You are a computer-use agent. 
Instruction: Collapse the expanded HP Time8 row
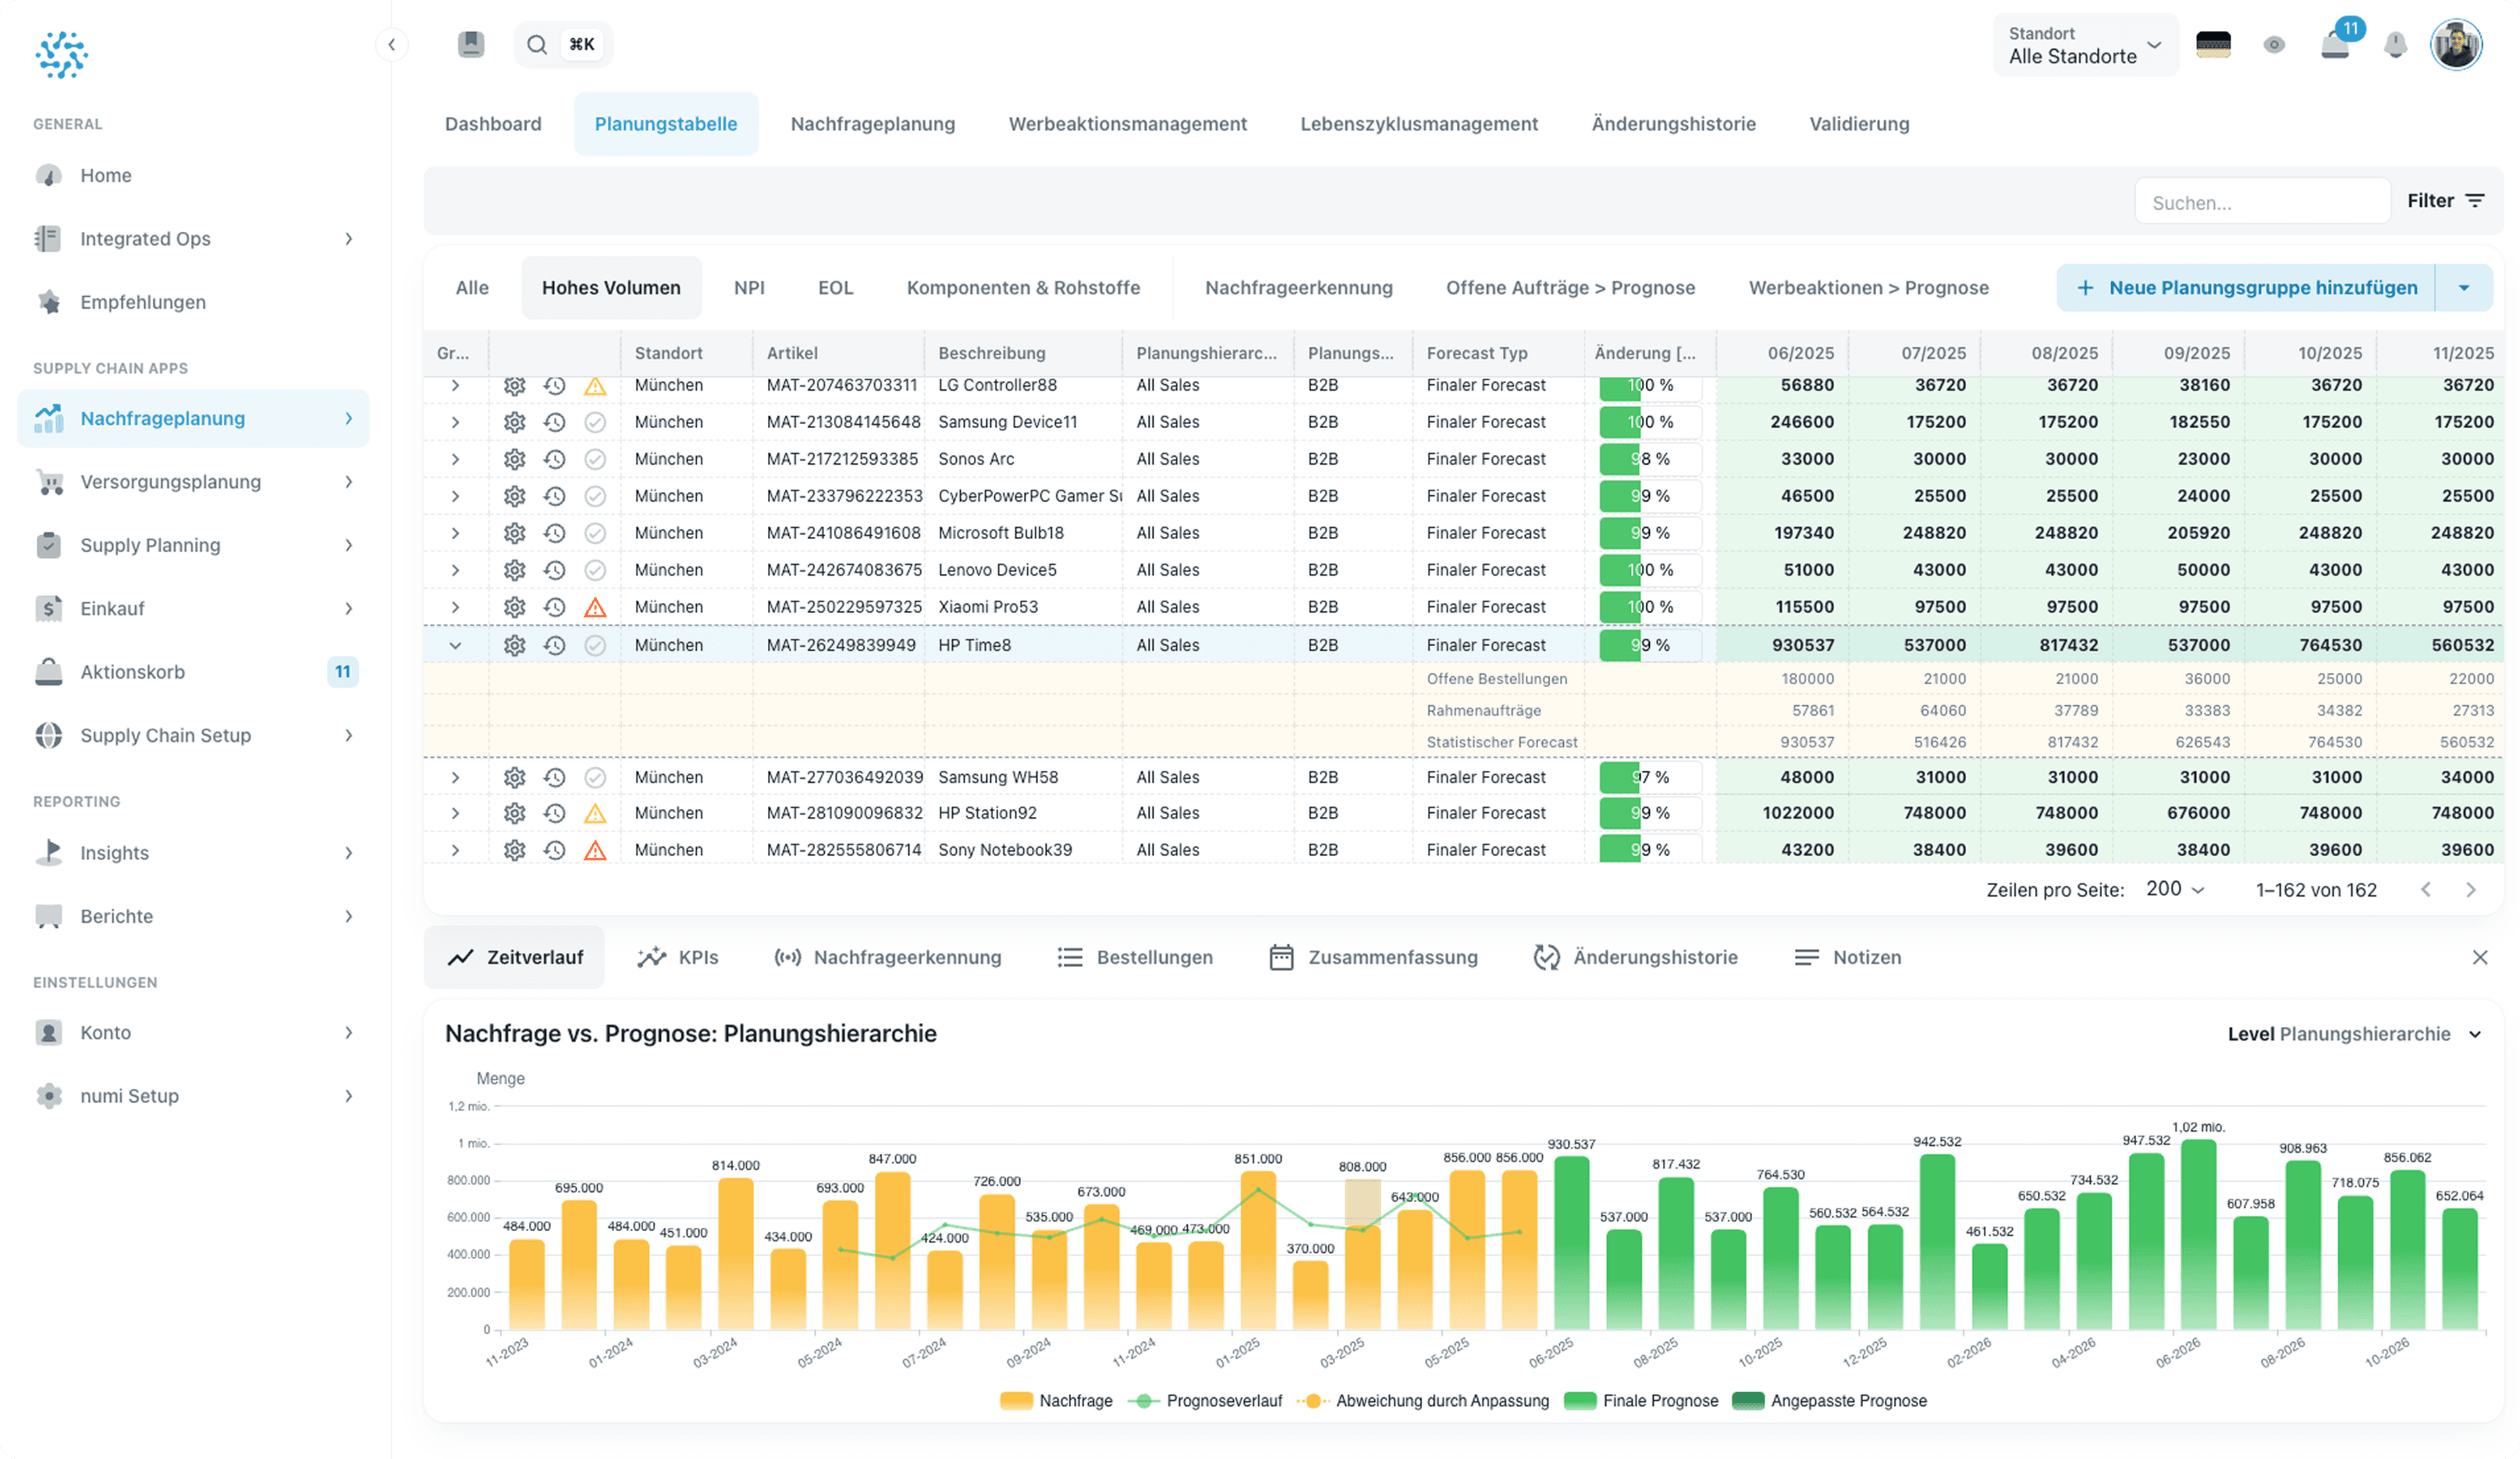tap(456, 644)
